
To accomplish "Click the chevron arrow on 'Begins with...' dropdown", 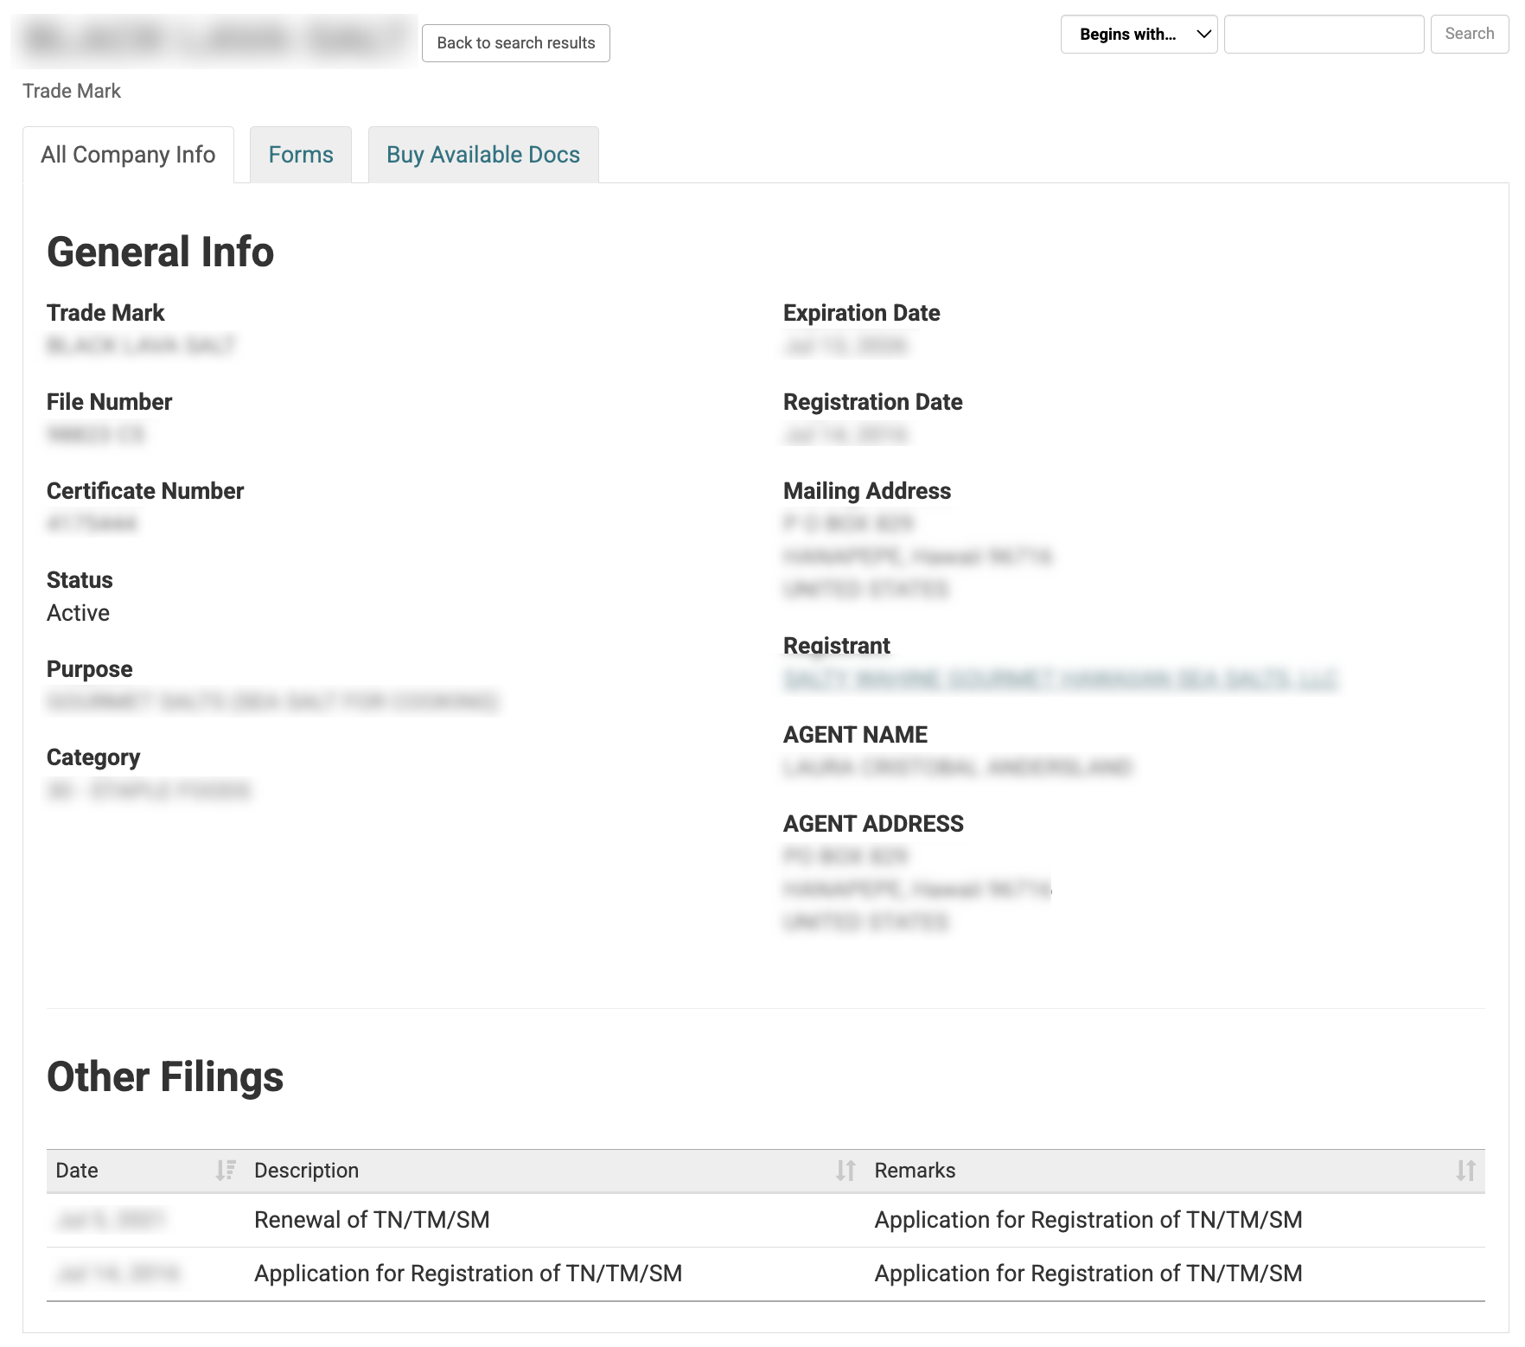I will pyautogui.click(x=1203, y=35).
